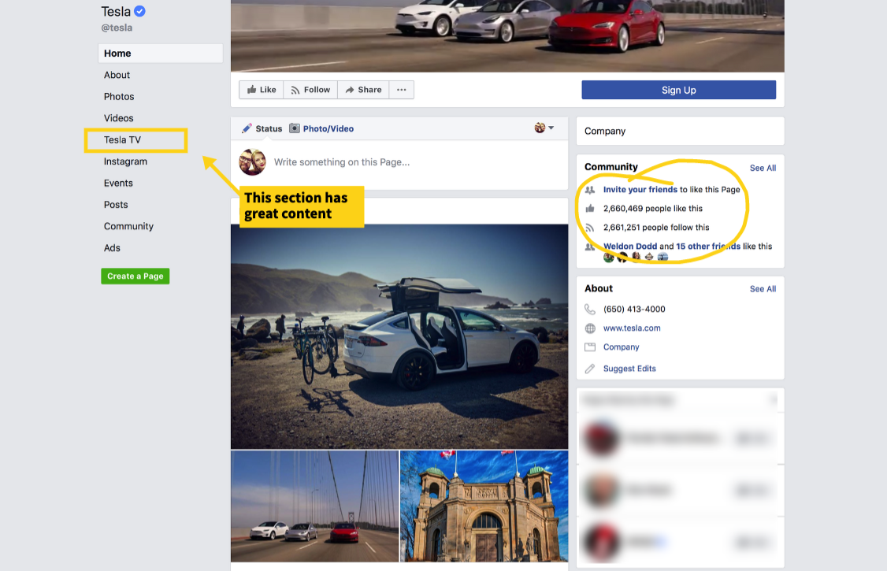Select the Status composer tab

[262, 128]
